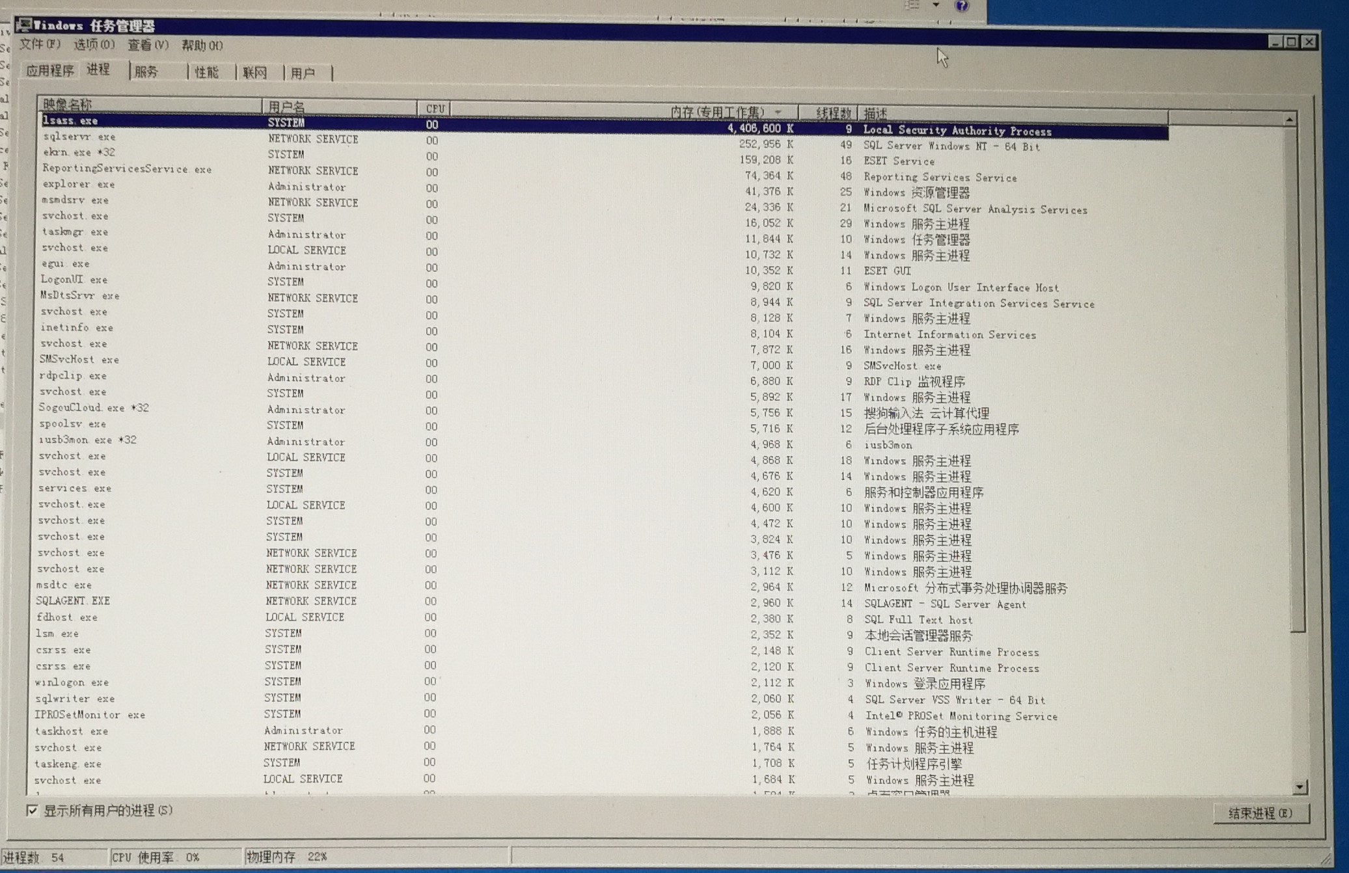Image resolution: width=1349 pixels, height=873 pixels.
Task: Click the 结束进程 (End Process) button
Action: 1260,813
